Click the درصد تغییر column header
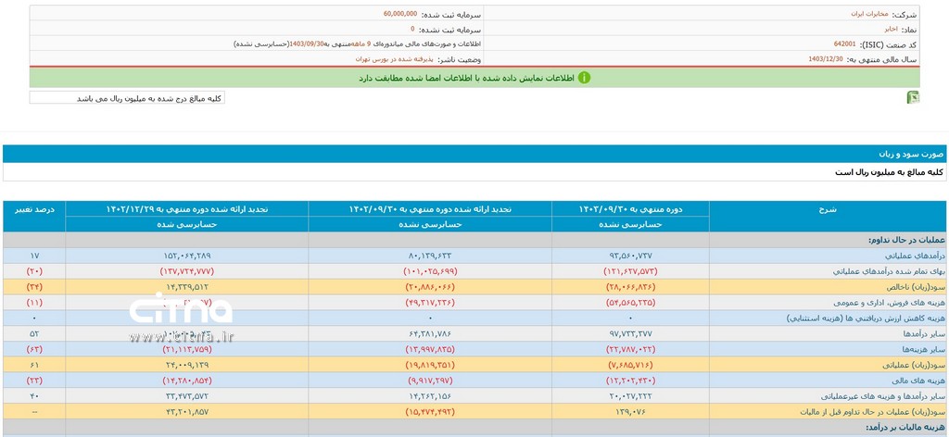949x437 pixels. click(34, 209)
